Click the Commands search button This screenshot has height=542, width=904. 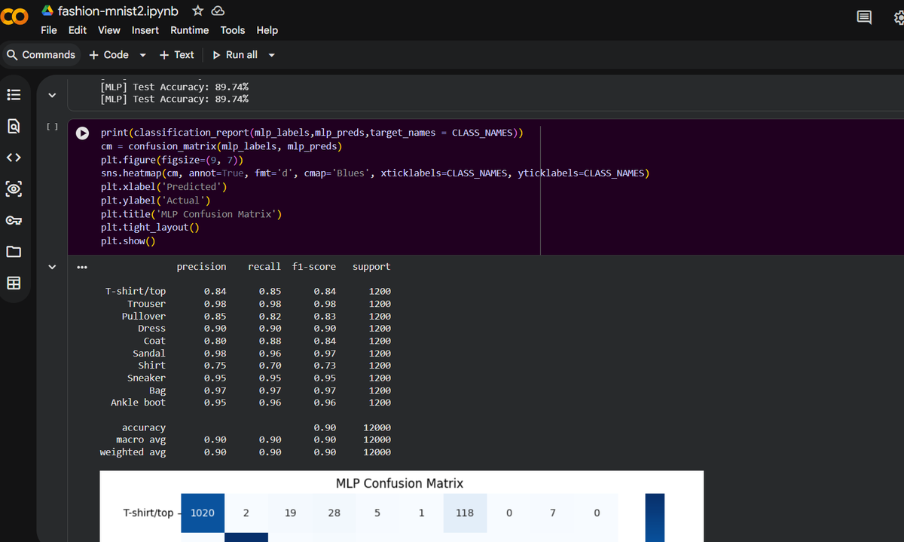click(x=41, y=55)
